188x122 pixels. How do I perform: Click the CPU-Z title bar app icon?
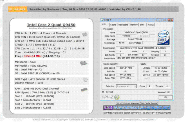(x=102, y=20)
